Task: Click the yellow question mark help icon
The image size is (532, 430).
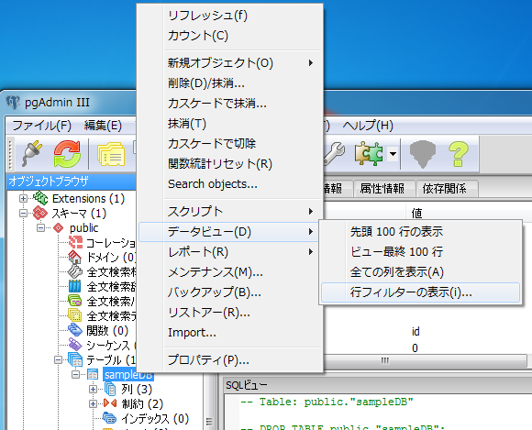Action: pos(459,154)
